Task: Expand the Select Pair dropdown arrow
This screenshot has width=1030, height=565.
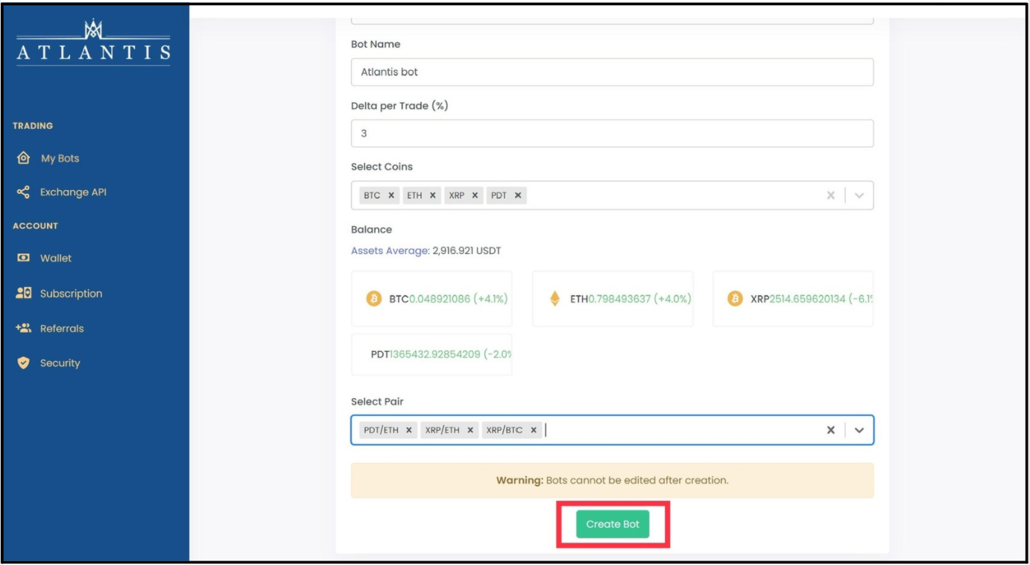Action: click(859, 430)
